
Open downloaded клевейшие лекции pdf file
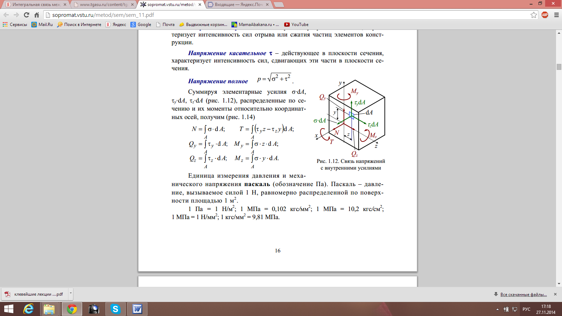click(x=35, y=294)
